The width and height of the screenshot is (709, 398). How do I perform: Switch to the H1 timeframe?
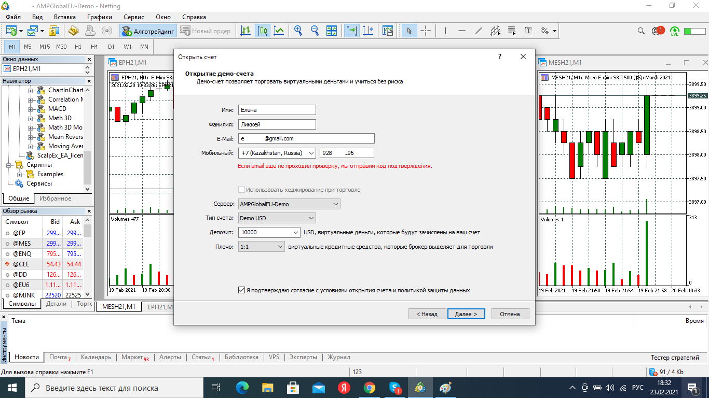[78, 47]
